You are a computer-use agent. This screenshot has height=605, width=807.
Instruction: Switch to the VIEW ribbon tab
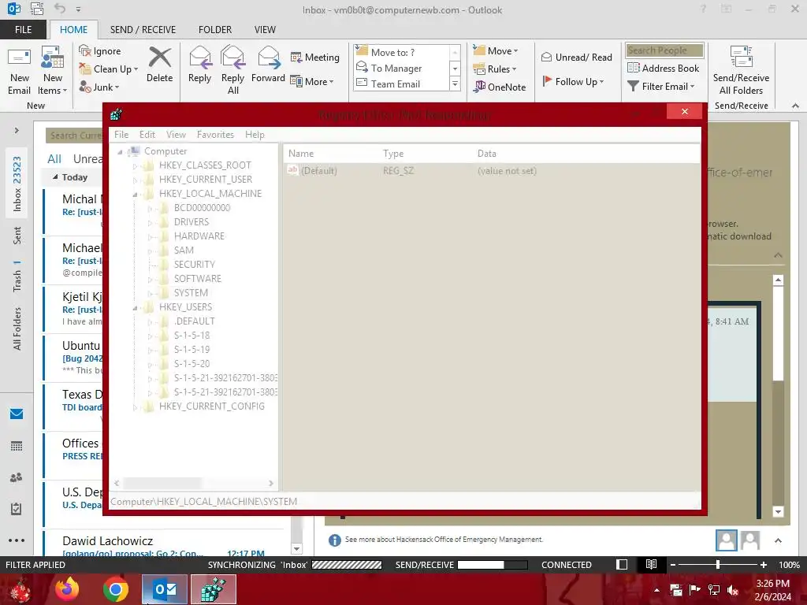[x=265, y=29]
